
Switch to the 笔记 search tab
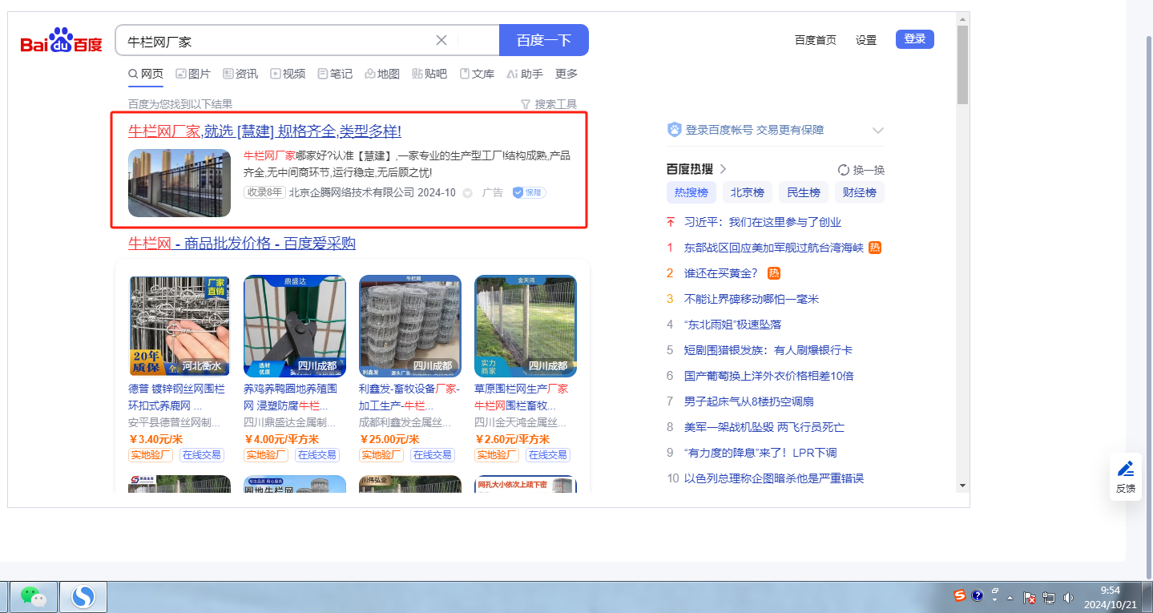335,74
